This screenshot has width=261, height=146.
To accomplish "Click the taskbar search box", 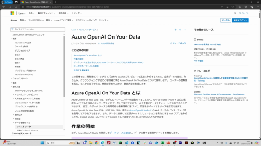I will tap(60, 143).
